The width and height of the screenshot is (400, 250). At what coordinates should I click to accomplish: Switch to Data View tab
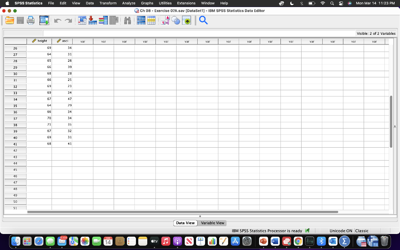click(185, 223)
